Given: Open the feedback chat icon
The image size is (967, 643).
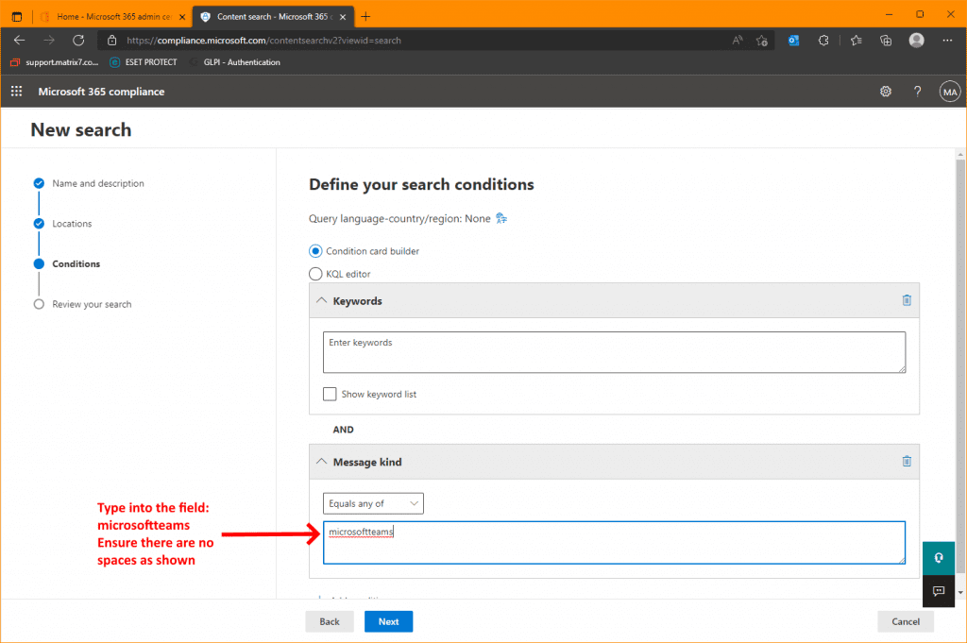Looking at the screenshot, I should (x=939, y=591).
